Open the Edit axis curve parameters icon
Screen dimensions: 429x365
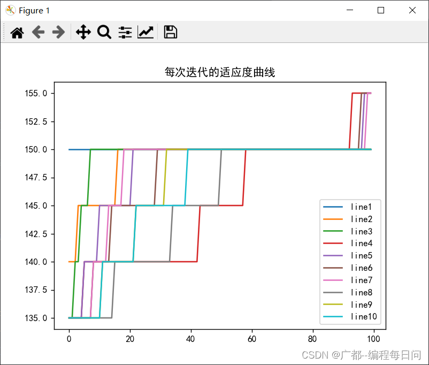click(x=145, y=33)
